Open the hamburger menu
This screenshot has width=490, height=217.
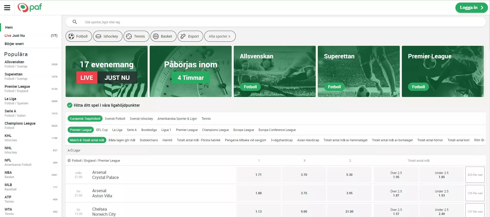[7, 8]
